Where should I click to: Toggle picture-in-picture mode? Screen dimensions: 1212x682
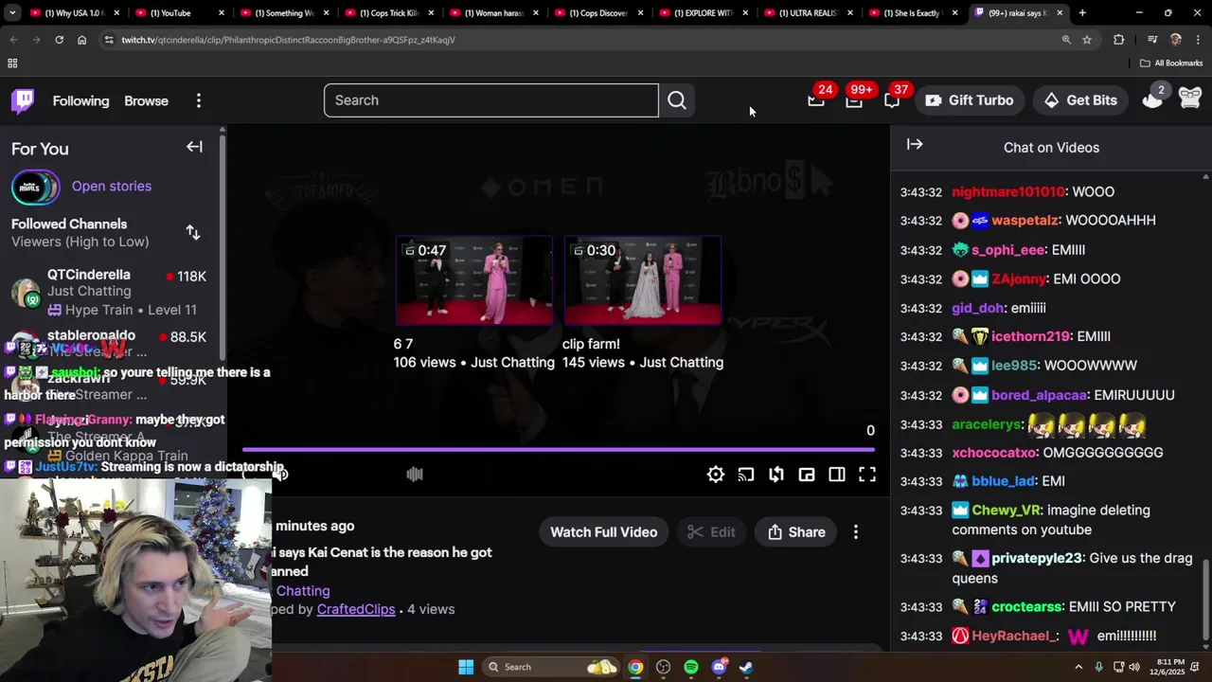[807, 475]
